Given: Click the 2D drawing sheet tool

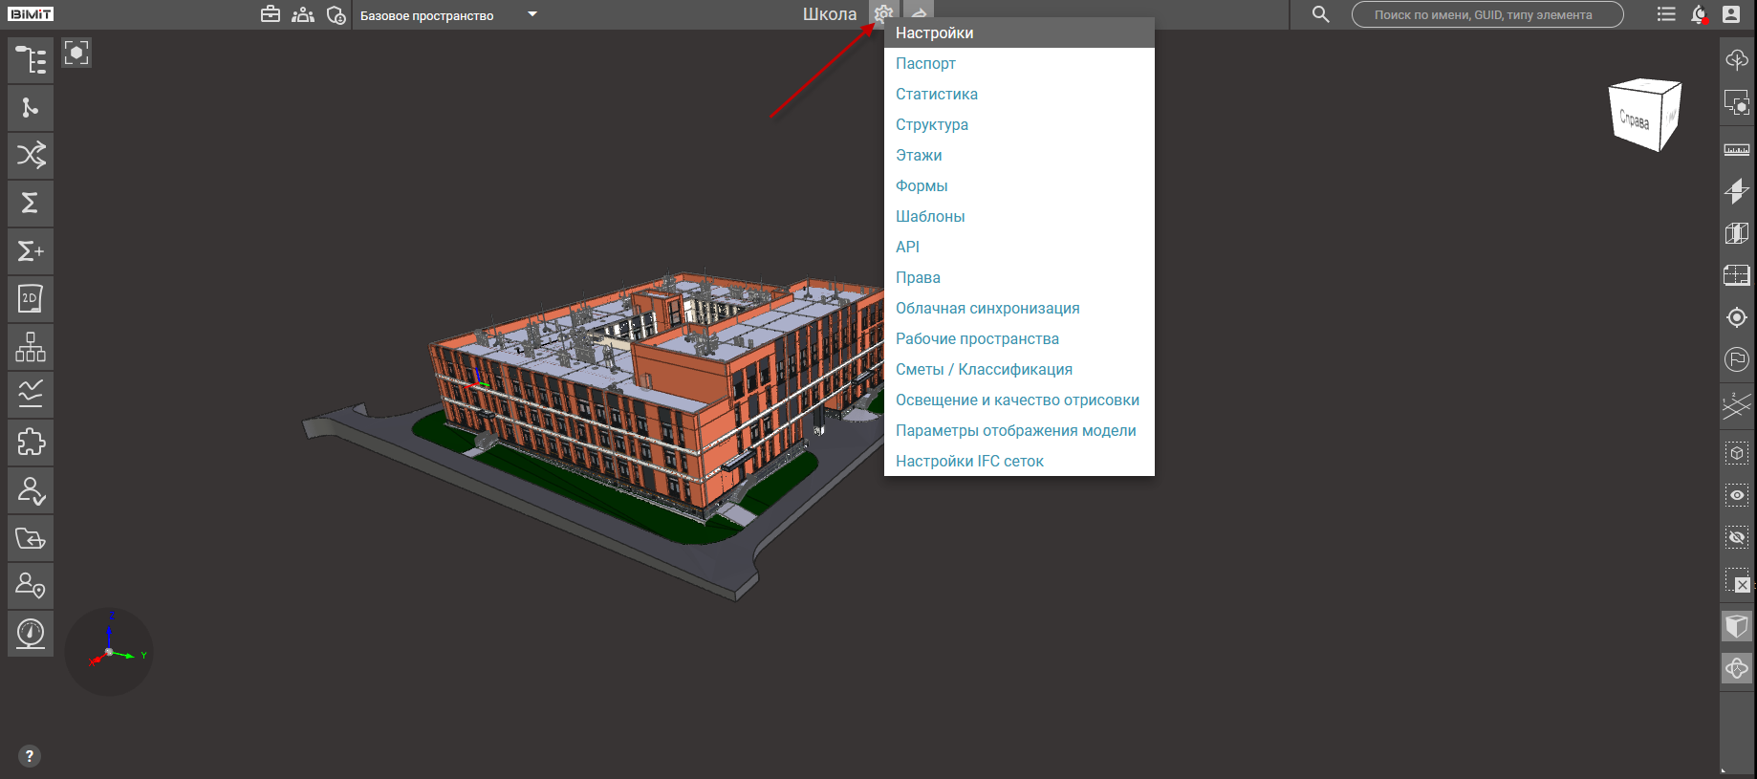Looking at the screenshot, I should click(31, 299).
